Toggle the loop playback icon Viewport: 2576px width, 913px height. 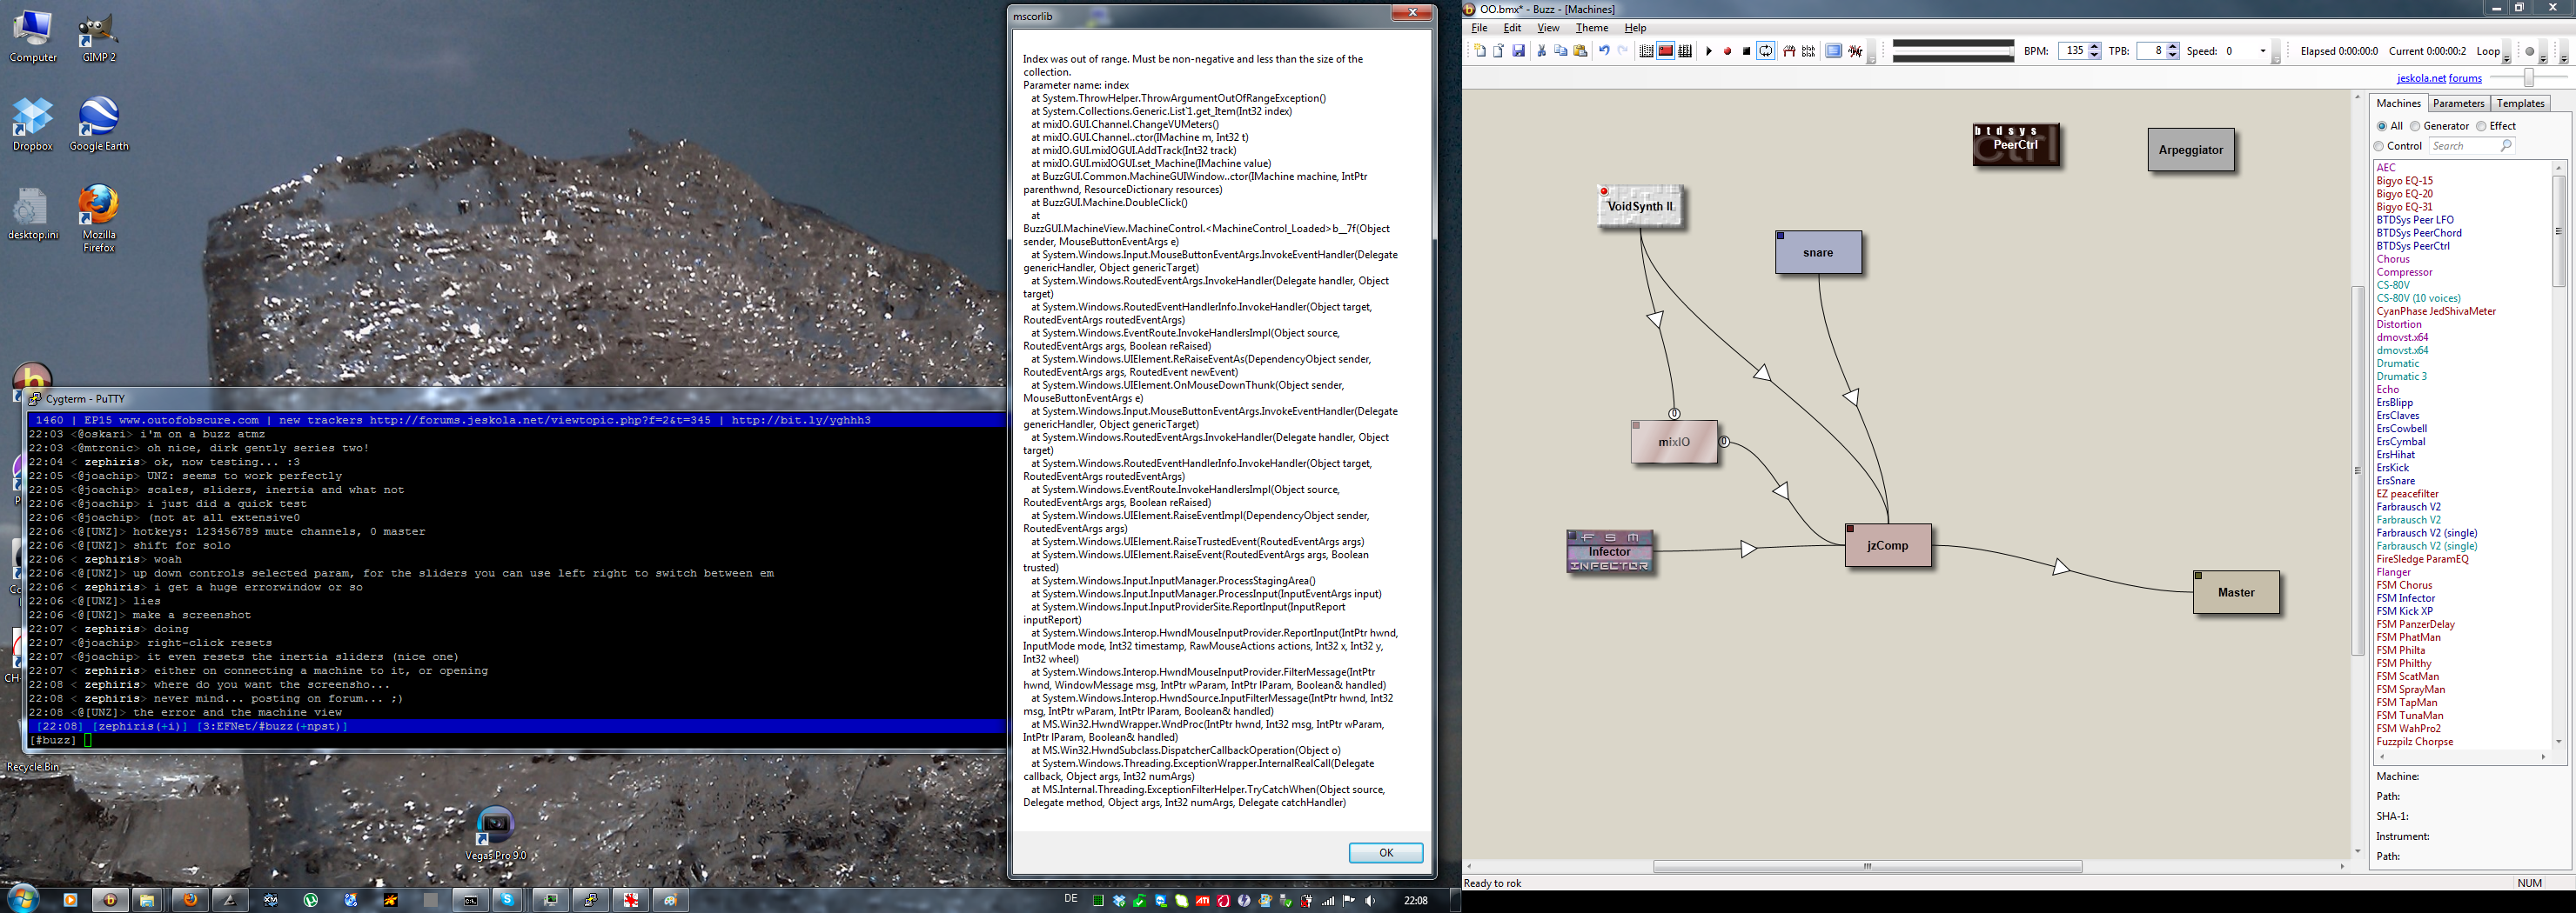(x=1766, y=51)
